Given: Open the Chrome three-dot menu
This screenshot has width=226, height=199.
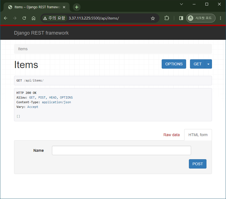Looking at the screenshot, I should 221,18.
